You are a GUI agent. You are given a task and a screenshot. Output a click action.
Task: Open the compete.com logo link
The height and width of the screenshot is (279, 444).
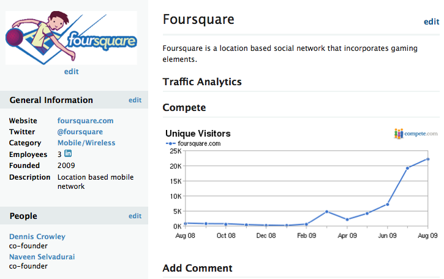coord(416,133)
